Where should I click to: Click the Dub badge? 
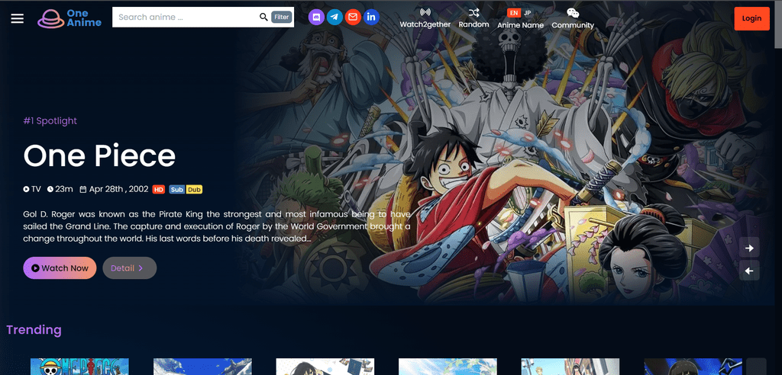point(194,189)
